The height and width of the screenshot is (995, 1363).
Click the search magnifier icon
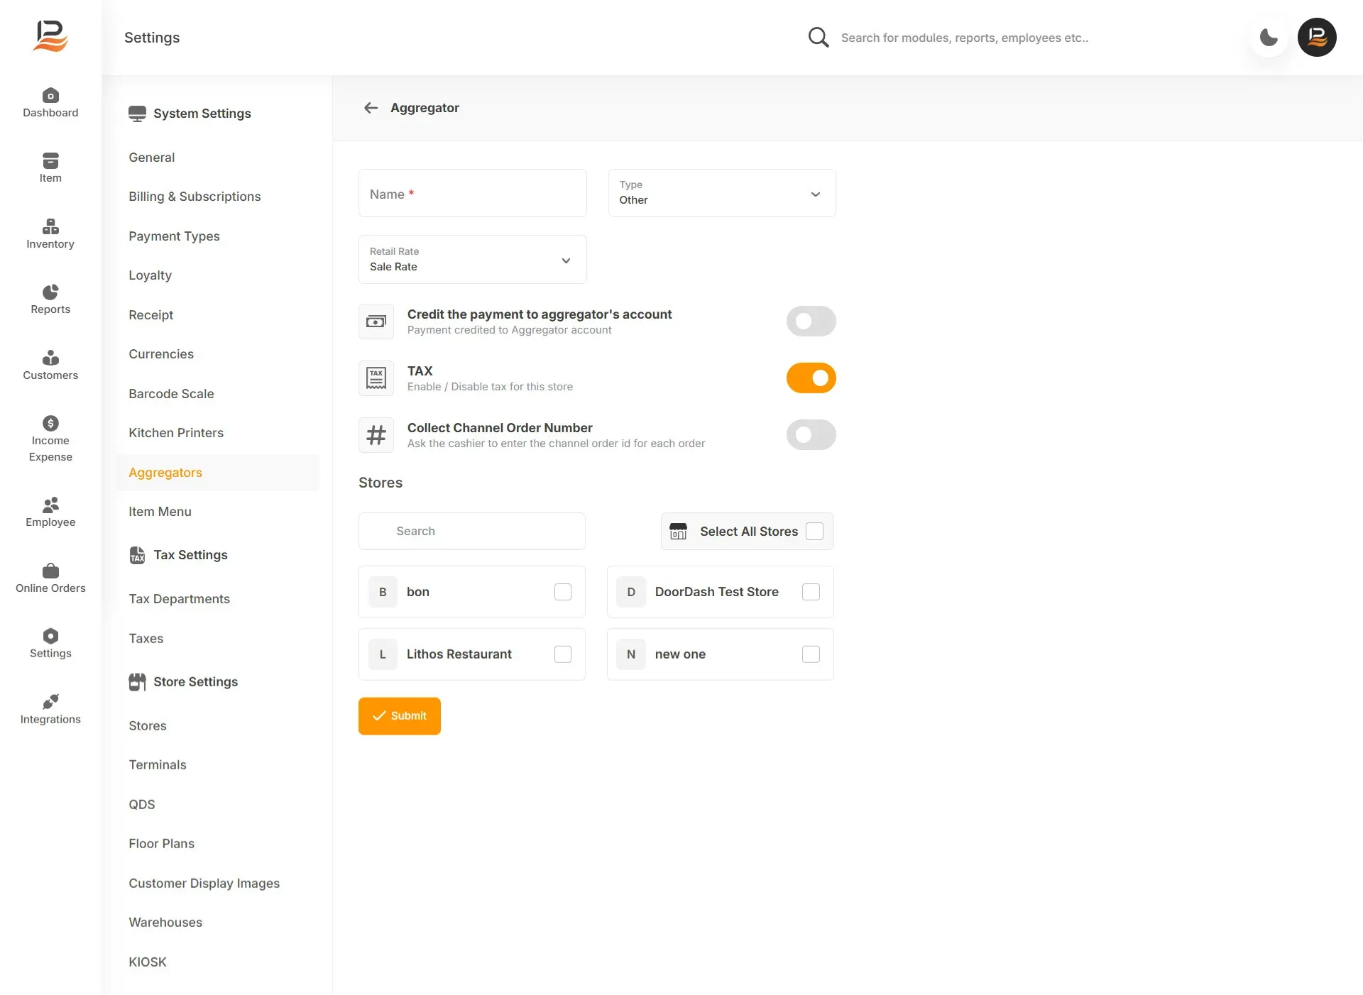pyautogui.click(x=819, y=38)
